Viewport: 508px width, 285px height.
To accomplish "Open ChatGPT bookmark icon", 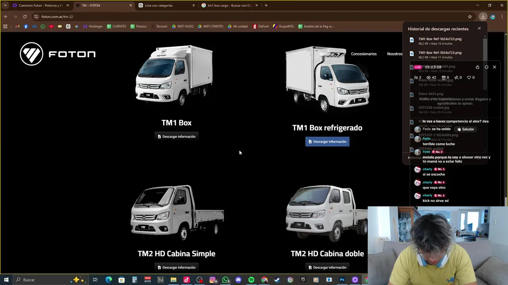I will [68, 27].
